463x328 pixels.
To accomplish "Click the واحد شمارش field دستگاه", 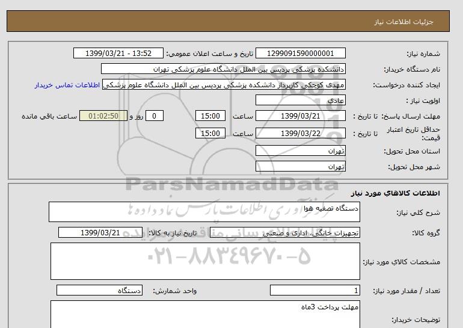I will tap(99, 291).
